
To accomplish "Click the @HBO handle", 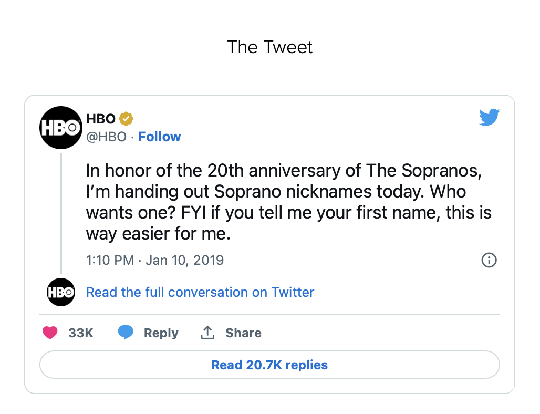I will tap(107, 137).
